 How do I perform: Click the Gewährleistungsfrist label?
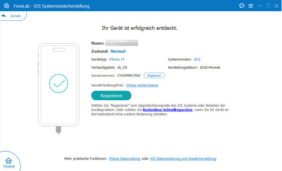tap(107, 85)
